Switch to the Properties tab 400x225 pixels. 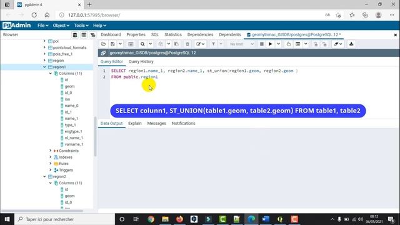[x=136, y=35]
